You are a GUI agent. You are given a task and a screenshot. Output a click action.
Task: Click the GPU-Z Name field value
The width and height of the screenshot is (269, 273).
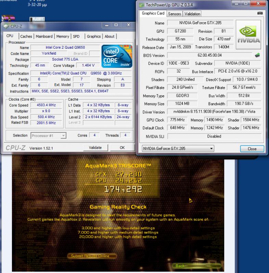click(x=200, y=23)
